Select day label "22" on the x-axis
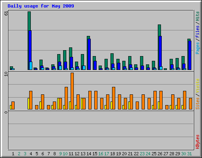This screenshot has height=158, width=202. point(136,154)
